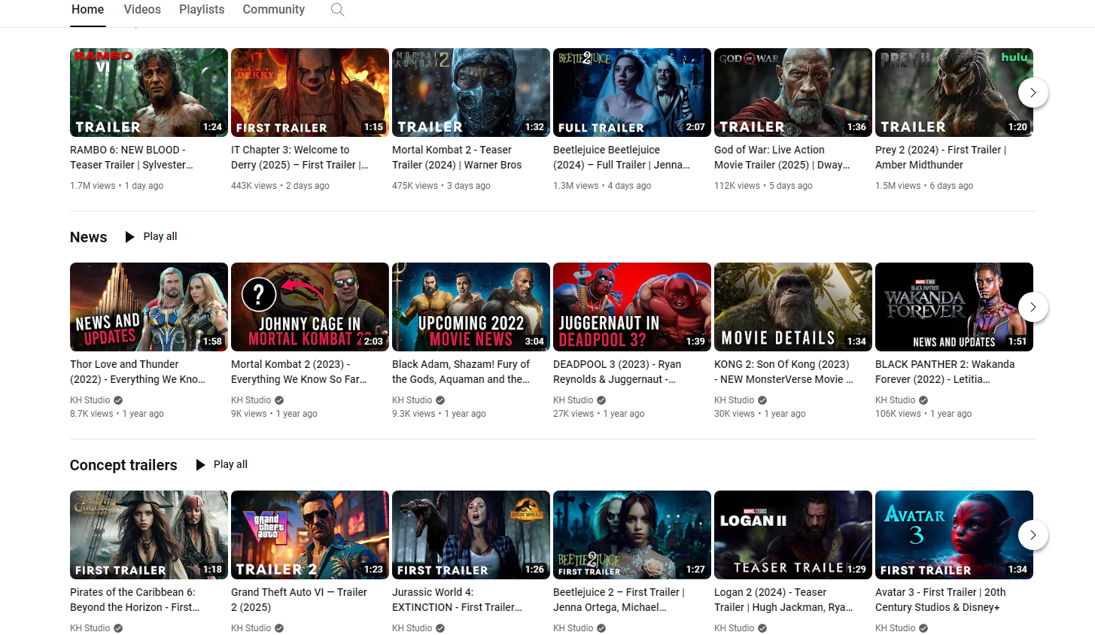Click Play all text for News
1095x635 pixels.
point(160,236)
